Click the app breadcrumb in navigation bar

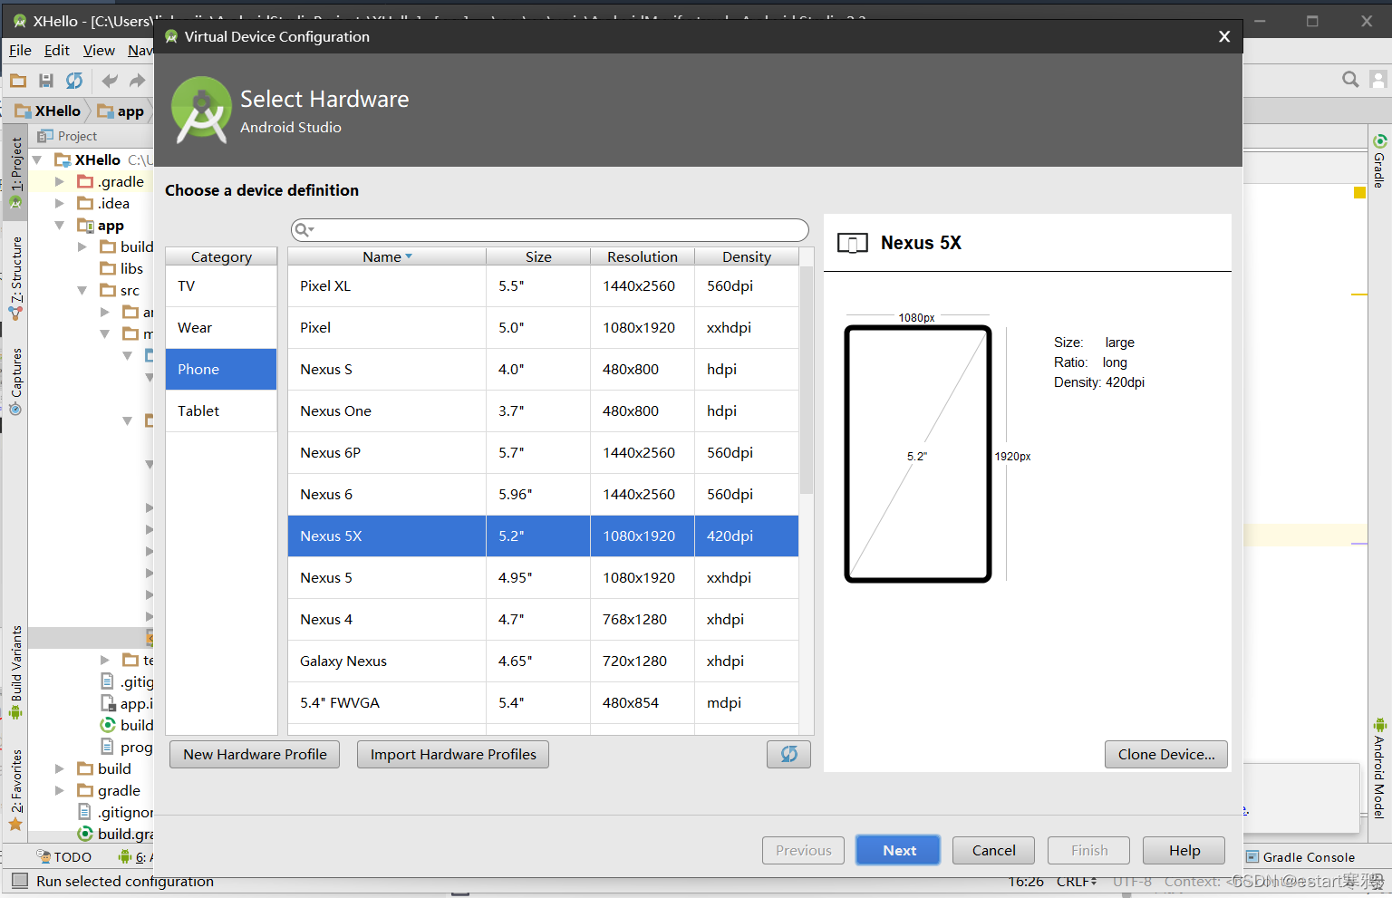pos(121,111)
